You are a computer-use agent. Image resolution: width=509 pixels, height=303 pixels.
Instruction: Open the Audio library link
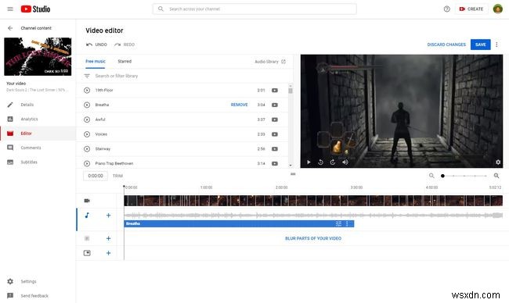[x=270, y=62]
